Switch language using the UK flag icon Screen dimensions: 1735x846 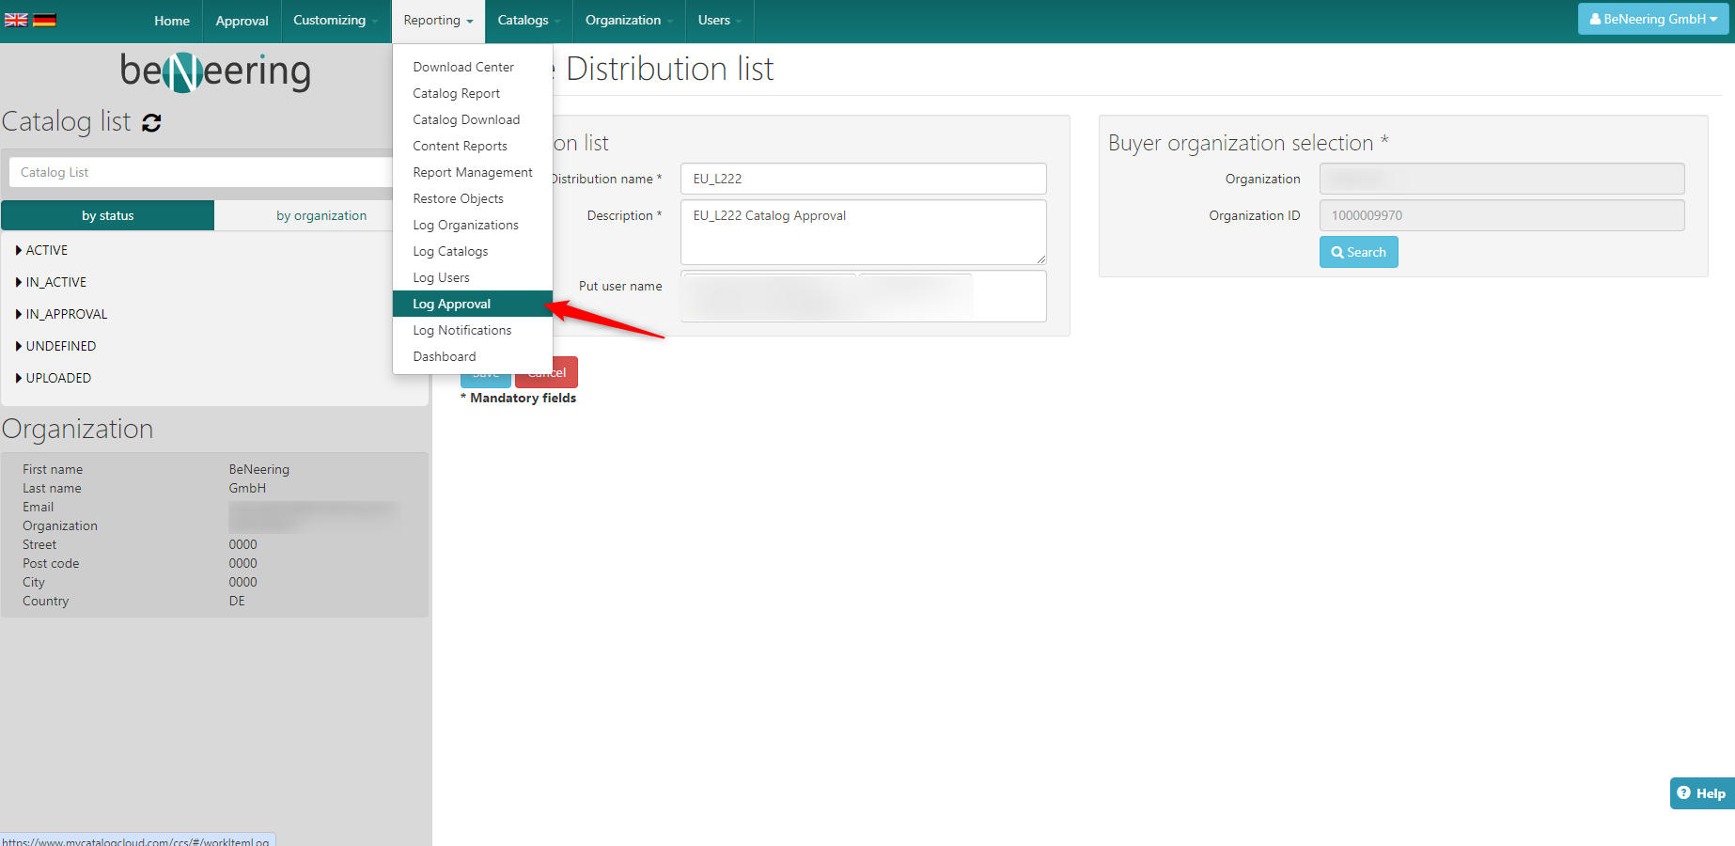point(16,20)
